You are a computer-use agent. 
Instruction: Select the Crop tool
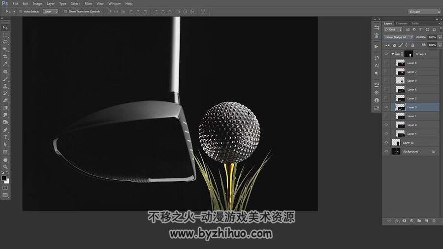coord(5,57)
